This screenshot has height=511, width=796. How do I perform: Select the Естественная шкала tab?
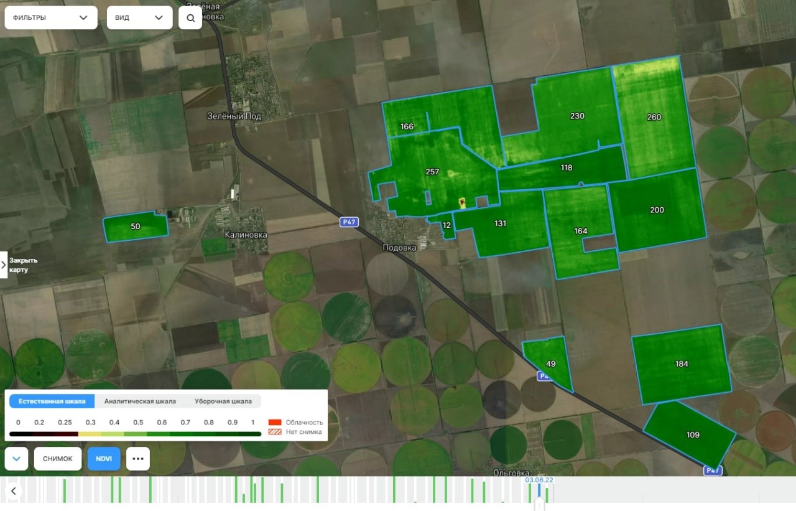[52, 401]
